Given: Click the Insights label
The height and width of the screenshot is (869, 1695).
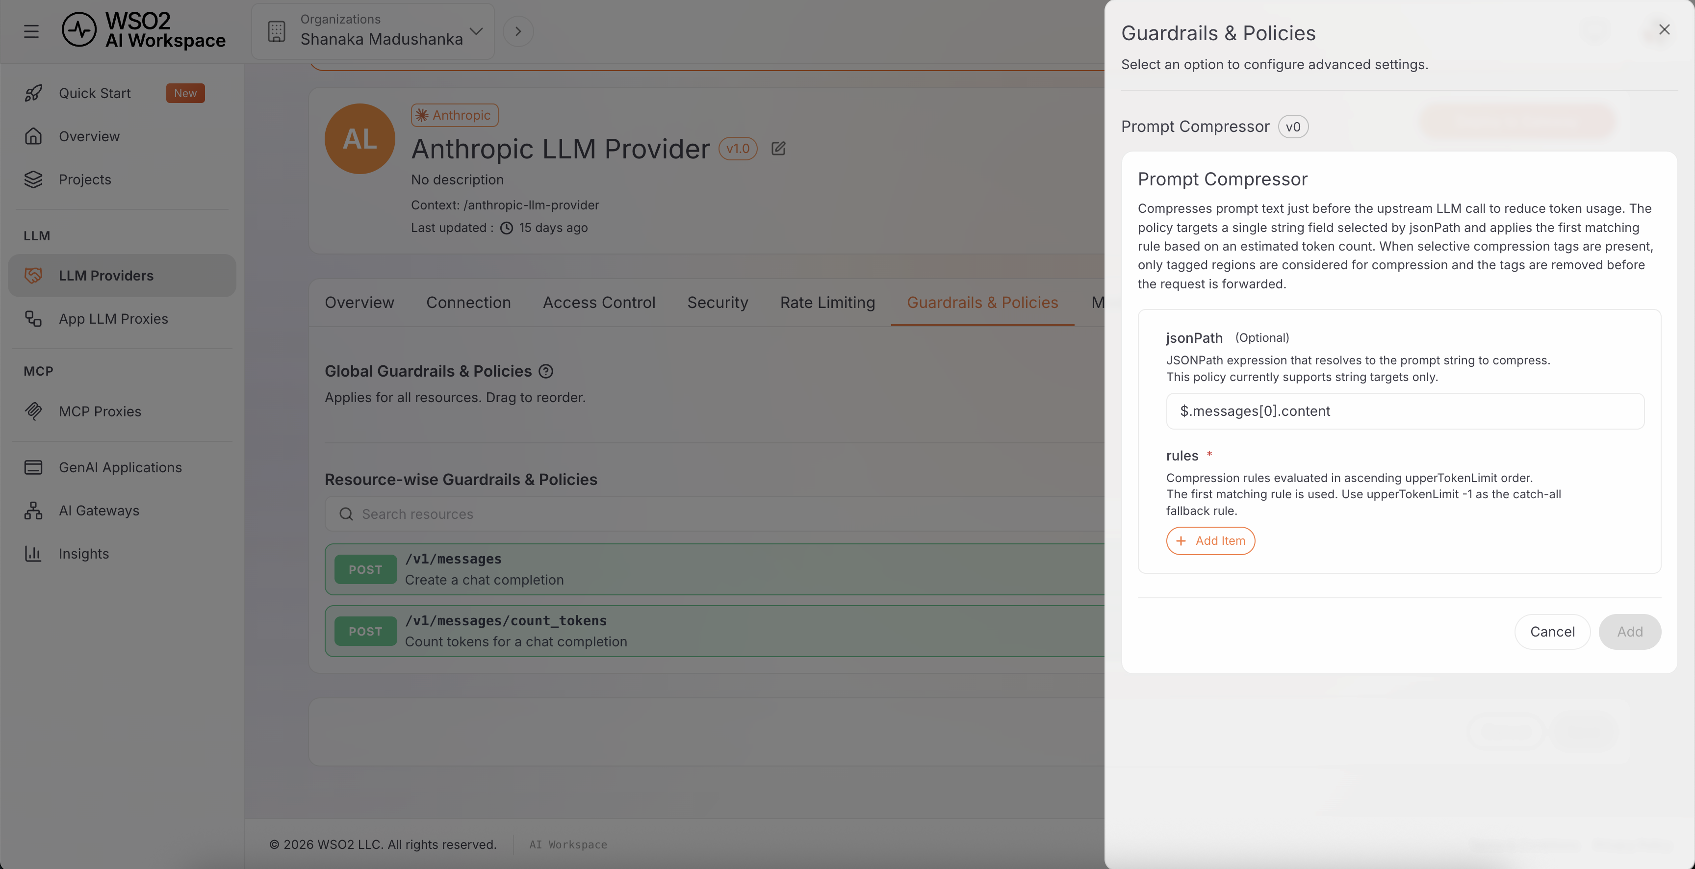Looking at the screenshot, I should 83,554.
